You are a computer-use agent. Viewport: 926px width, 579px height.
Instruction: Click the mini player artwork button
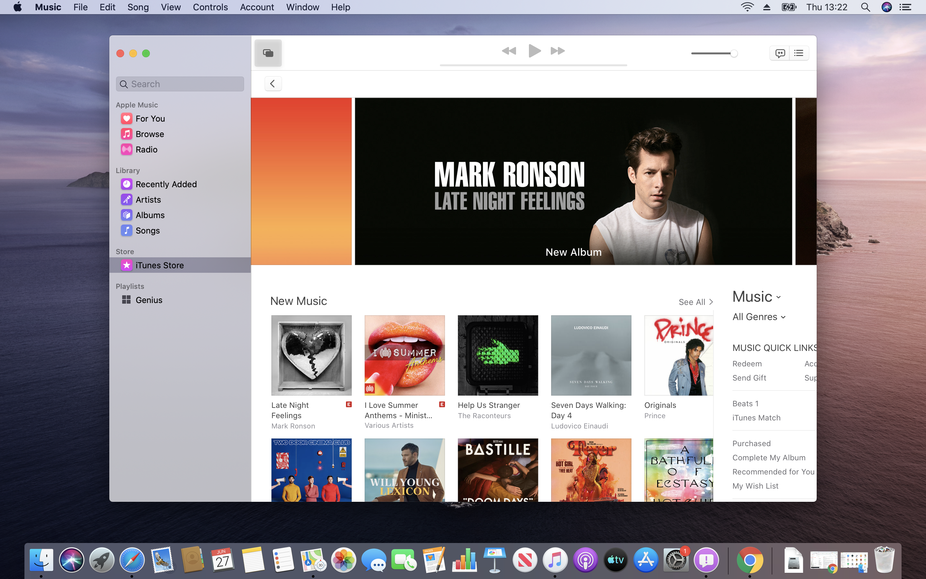pyautogui.click(x=268, y=53)
